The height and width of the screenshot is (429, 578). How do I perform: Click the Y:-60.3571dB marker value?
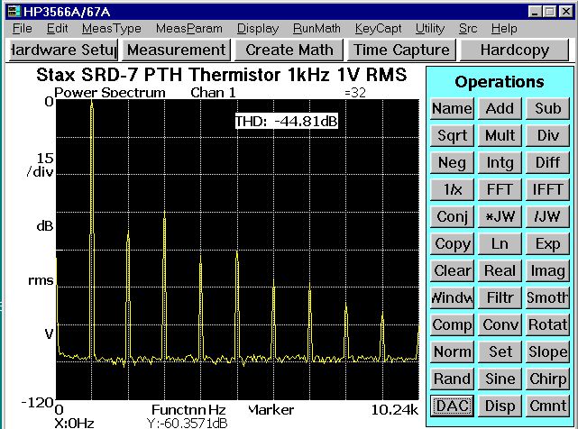click(187, 423)
